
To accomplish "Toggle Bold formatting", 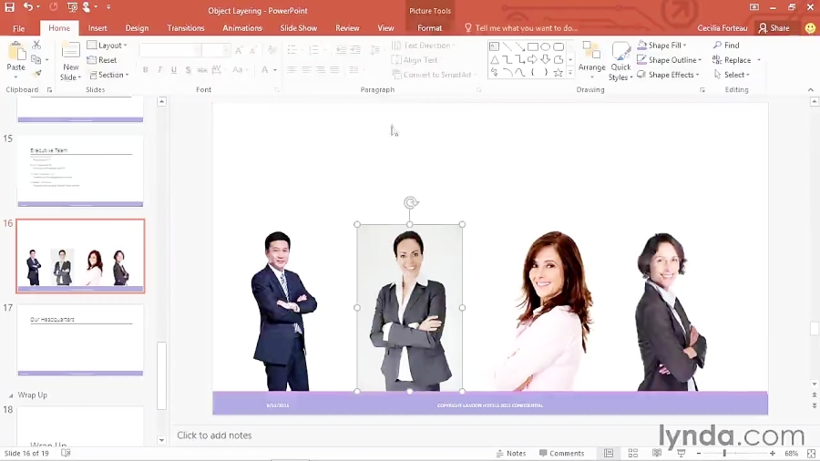I will click(146, 69).
